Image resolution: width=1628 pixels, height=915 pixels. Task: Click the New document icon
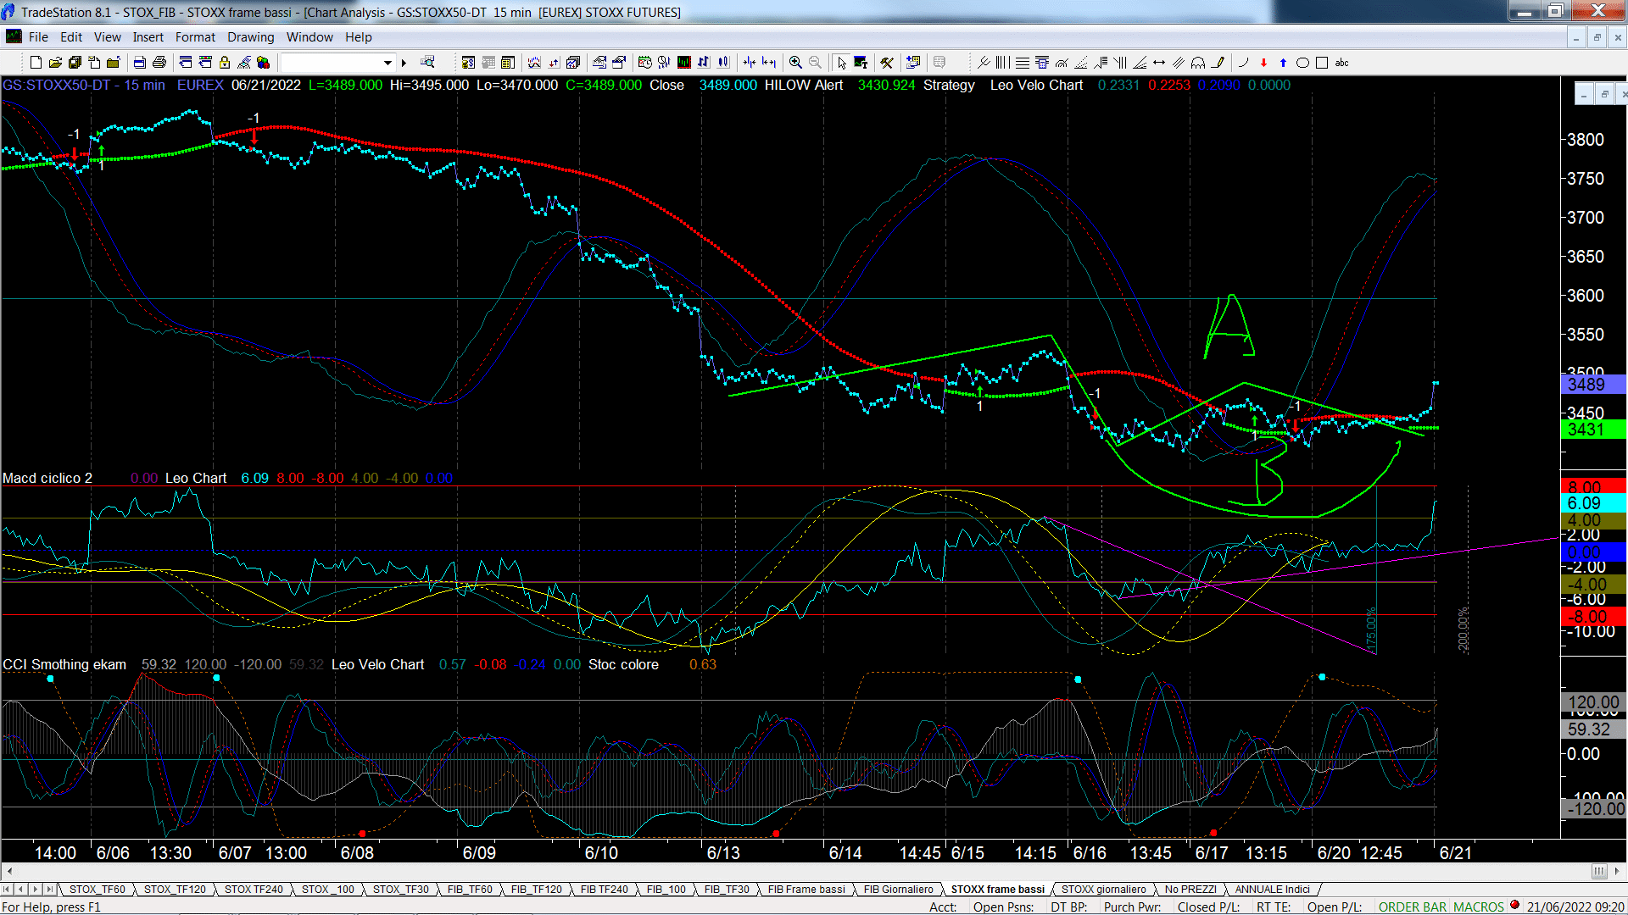36,63
